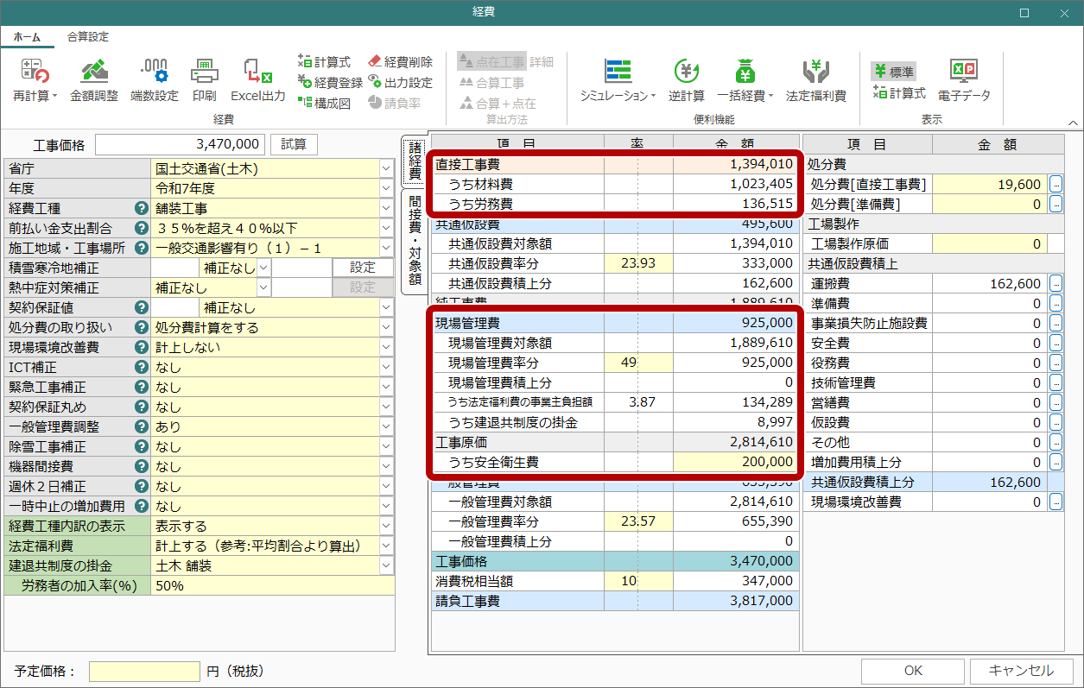Open details button for 運搬費 row
1084x688 pixels.
[1055, 283]
